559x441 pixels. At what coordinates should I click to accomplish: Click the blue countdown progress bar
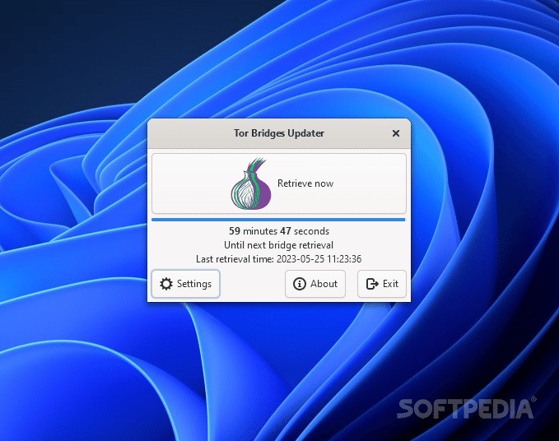click(279, 220)
